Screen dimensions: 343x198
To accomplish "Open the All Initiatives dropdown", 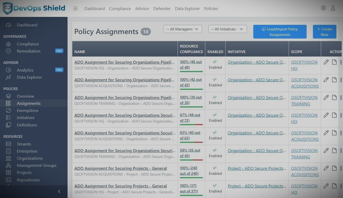I will (227, 29).
